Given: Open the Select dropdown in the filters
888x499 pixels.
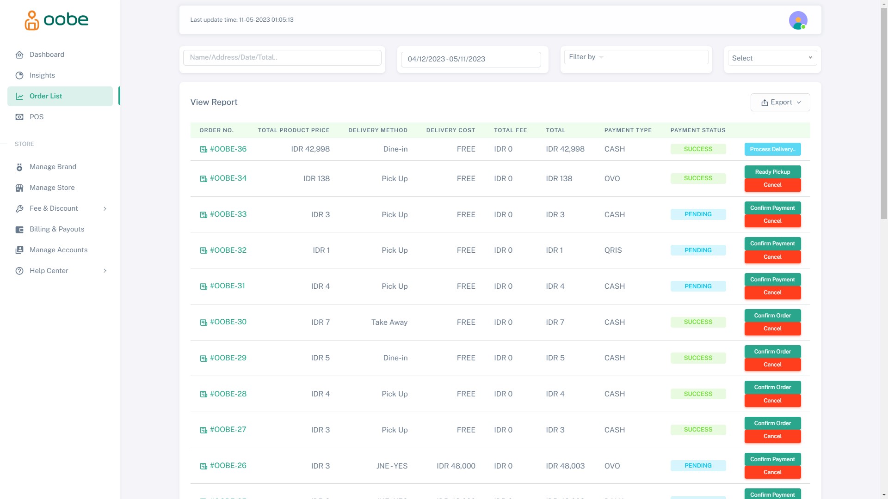Looking at the screenshot, I should pos(772,58).
